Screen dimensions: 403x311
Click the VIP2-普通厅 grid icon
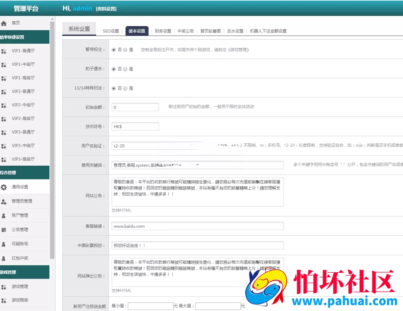(x=4, y=92)
